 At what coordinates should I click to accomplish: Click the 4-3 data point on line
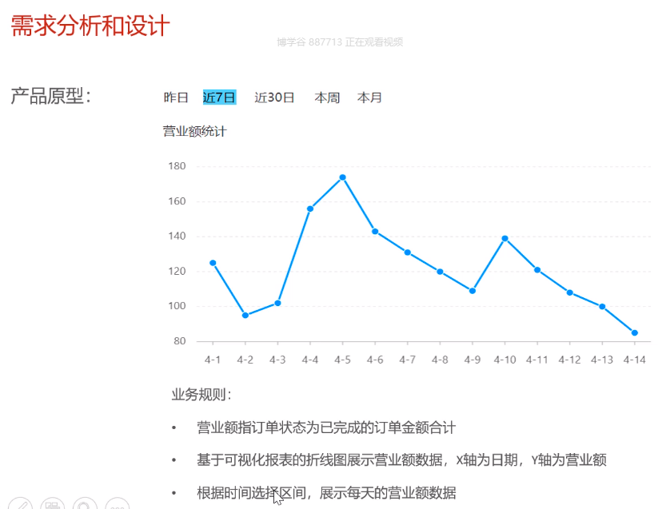tap(277, 303)
